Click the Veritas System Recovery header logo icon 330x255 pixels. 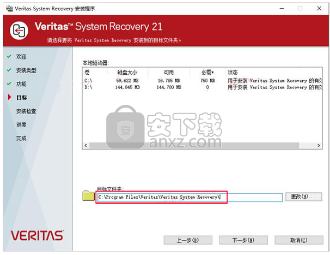19,31
